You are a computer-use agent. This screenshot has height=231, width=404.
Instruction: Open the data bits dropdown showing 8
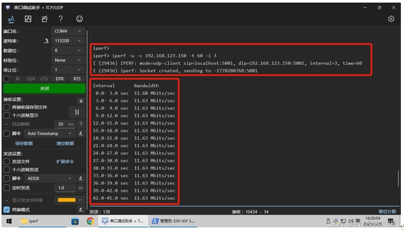tap(68, 50)
